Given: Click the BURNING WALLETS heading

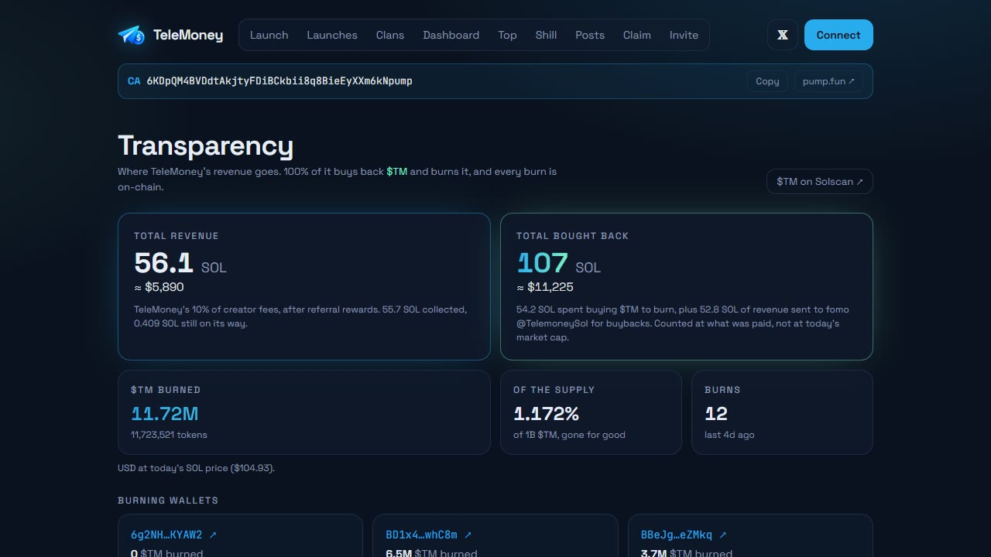Looking at the screenshot, I should click(x=168, y=501).
